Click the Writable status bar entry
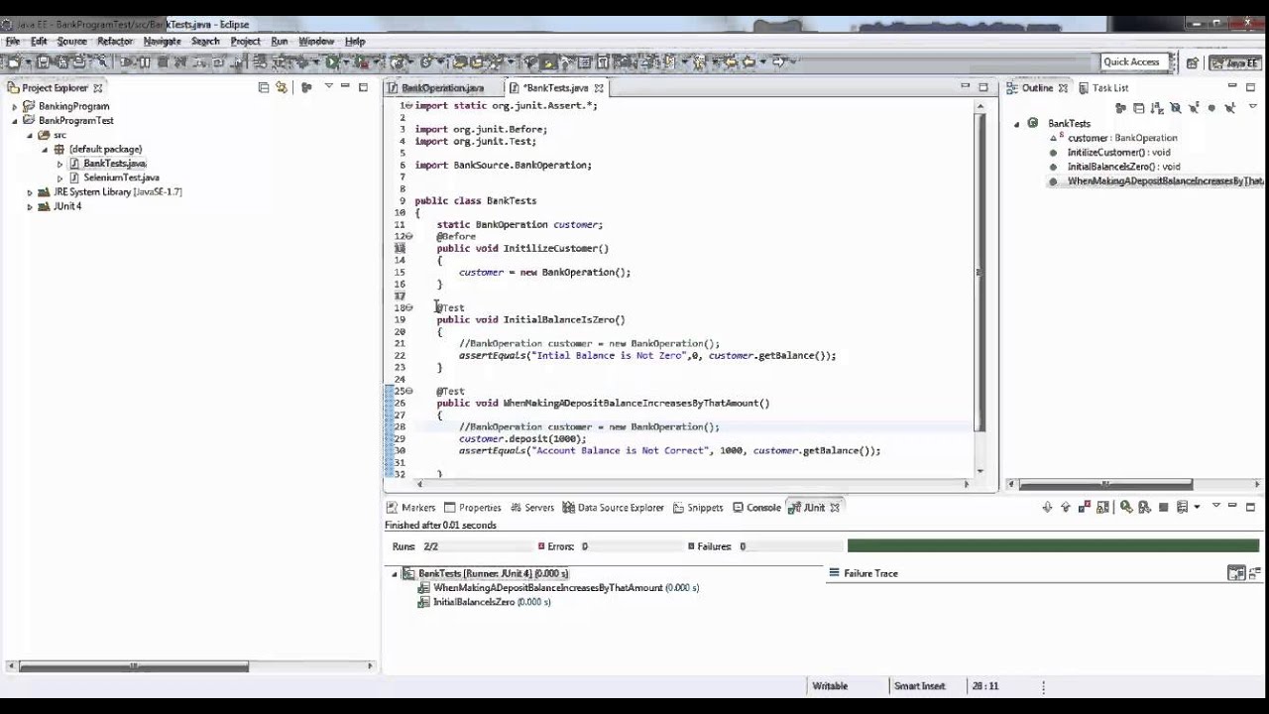Viewport: 1269px width, 714px height. tap(830, 686)
